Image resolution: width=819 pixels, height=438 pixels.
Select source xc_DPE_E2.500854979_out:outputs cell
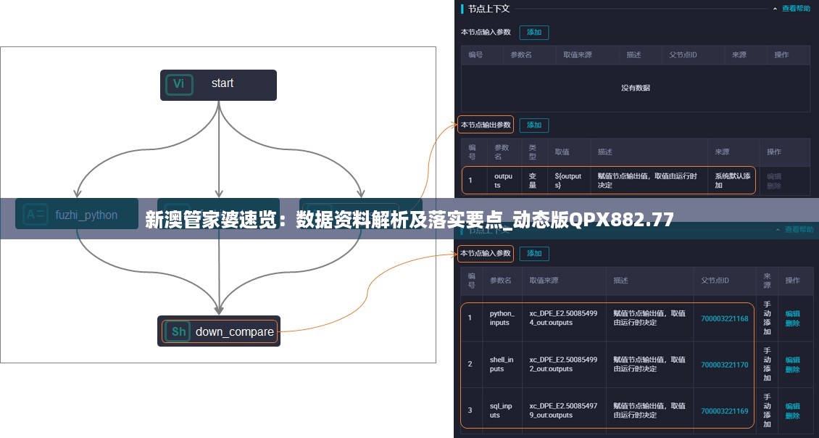point(564,410)
